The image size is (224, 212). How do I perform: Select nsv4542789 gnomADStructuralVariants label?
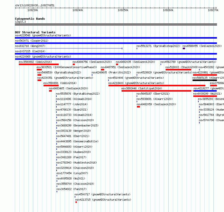188,62
